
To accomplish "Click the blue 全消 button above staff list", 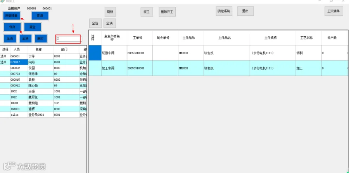I will 25,39.
